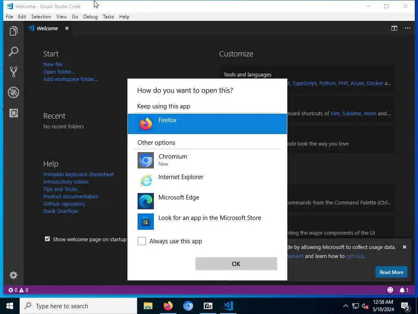Open Printable keyboard cheatsheet link

[x=79, y=174]
